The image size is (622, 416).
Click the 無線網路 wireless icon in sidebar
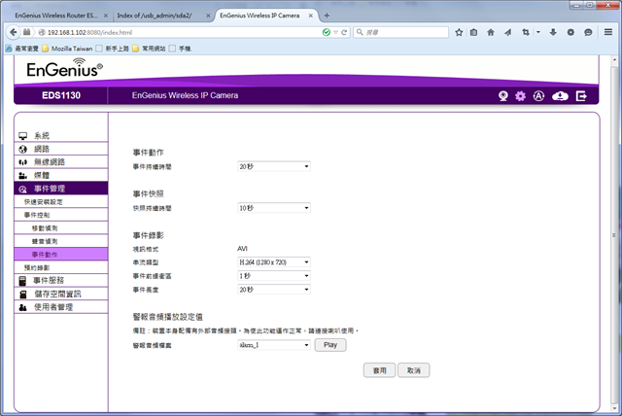click(23, 162)
